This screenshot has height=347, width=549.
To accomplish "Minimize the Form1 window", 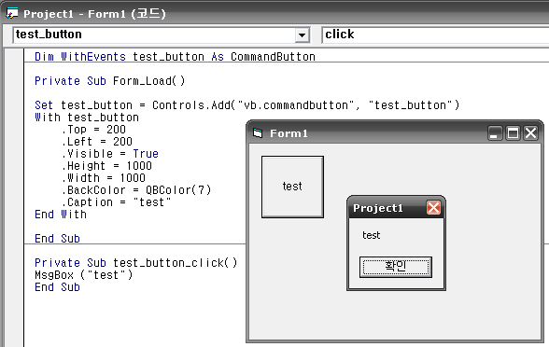I will (495, 133).
